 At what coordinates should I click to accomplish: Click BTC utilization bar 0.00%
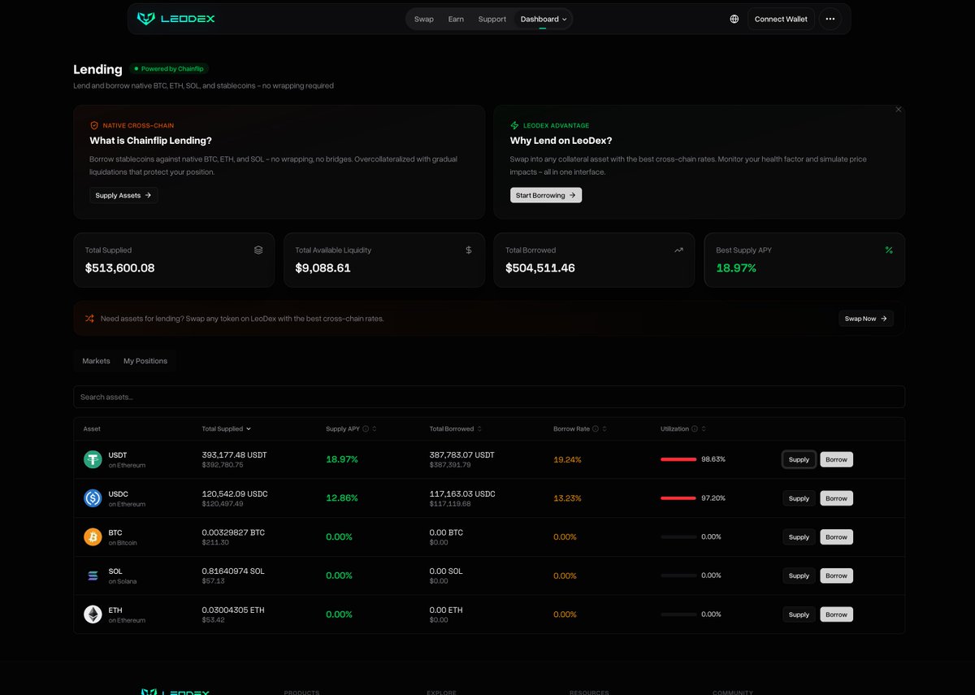point(678,536)
